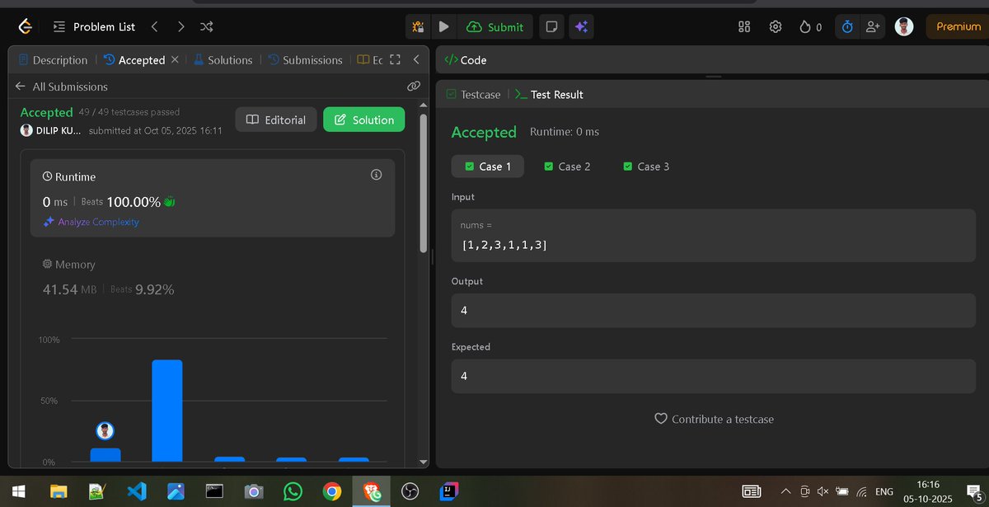Click the nums input value box
Image resolution: width=989 pixels, height=507 pixels.
click(714, 235)
